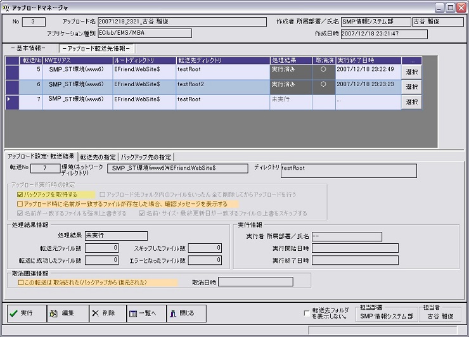Click the 処理結果 column header
Viewport: 469px width, 337px height.
coord(291,60)
